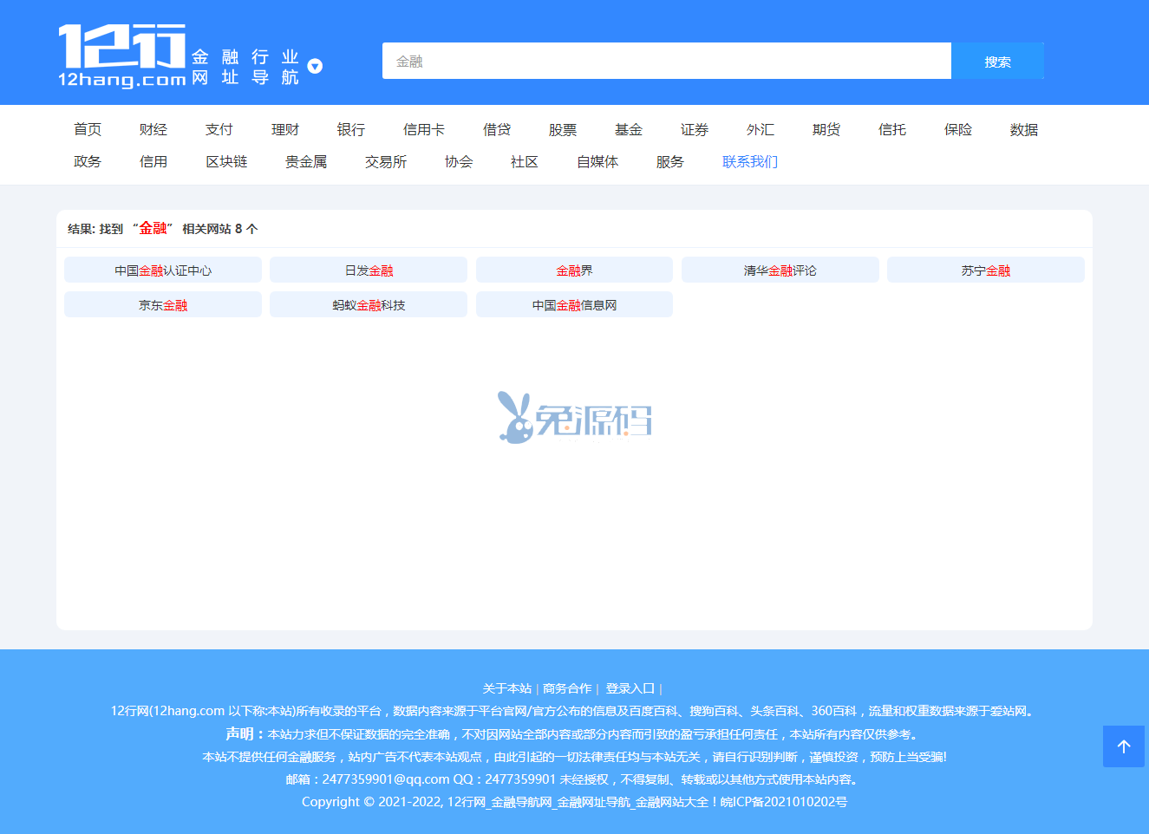1149x834 pixels.
Task: Open the 借贷 menu item
Action: [497, 129]
